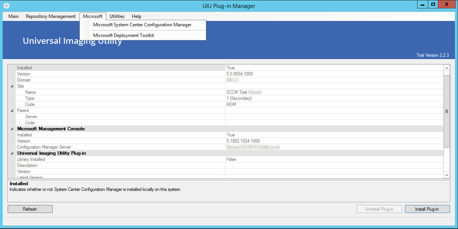Select version value 5.1802.1024.1000
This screenshot has width=458, height=229.
pos(243,141)
